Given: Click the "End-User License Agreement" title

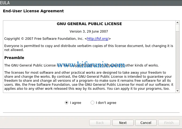Looking at the screenshot, I should [x=33, y=11].
